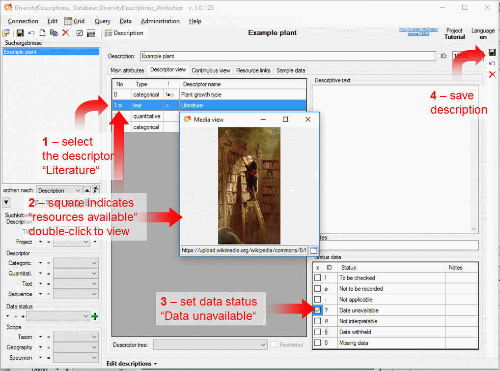Screen dimensions: 500x371
Task: Open the Data status dropdown
Action: click(58, 316)
